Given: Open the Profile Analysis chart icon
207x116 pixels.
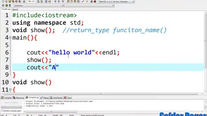Looking at the screenshot, I should point(92,1).
